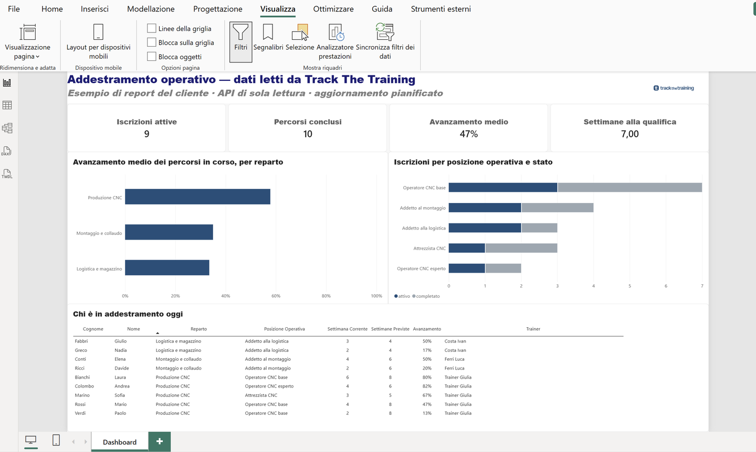Open Table view in left sidebar
756x452 pixels.
click(x=7, y=105)
